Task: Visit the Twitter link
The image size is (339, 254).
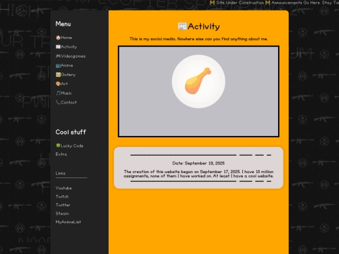Action: coord(63,205)
